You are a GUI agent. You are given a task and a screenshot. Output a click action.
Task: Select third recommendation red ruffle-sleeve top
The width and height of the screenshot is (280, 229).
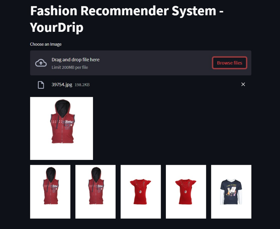click(141, 192)
